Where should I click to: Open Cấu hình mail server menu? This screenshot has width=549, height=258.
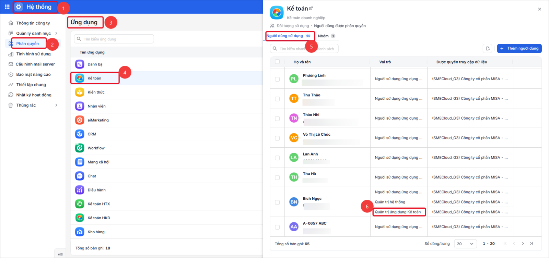pos(35,64)
